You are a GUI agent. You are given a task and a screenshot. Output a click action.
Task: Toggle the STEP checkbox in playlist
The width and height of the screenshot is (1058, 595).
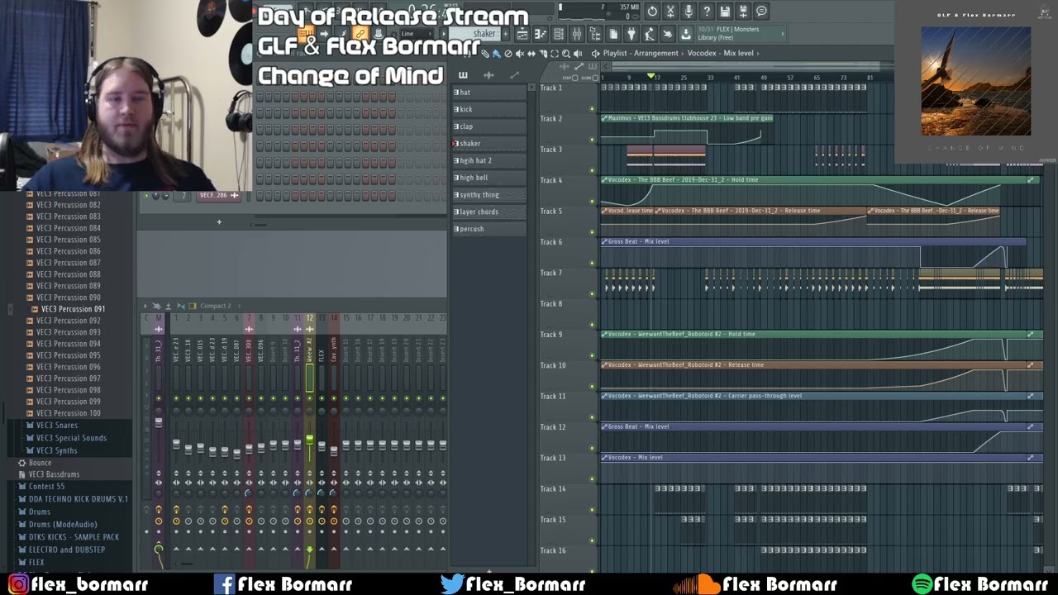(576, 78)
